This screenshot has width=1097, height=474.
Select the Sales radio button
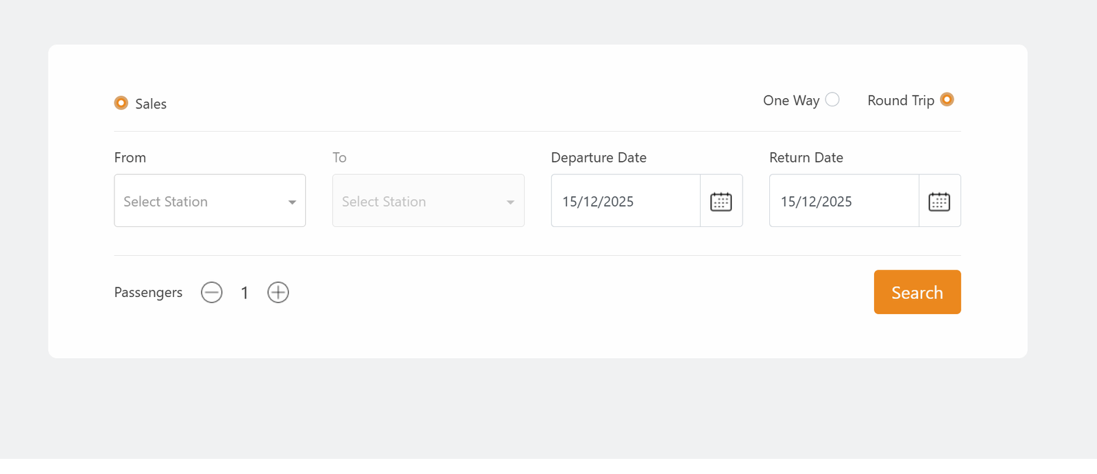[121, 103]
